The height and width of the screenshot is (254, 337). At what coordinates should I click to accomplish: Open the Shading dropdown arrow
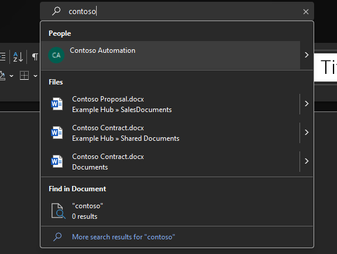pyautogui.click(x=11, y=76)
